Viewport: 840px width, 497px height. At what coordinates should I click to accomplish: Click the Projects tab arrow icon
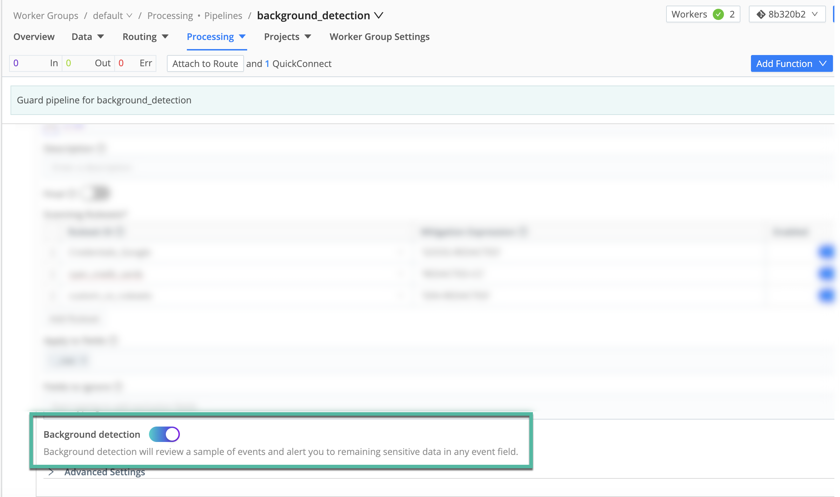308,36
